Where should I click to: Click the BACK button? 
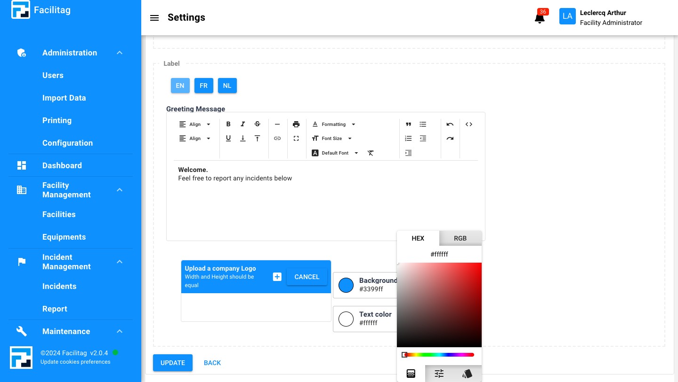212,363
